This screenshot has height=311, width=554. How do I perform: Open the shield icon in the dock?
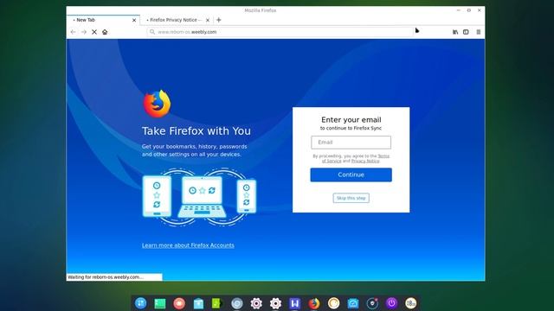[372, 303]
